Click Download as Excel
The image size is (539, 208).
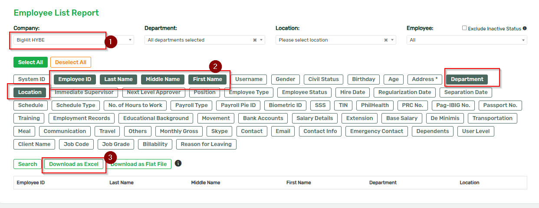click(74, 164)
